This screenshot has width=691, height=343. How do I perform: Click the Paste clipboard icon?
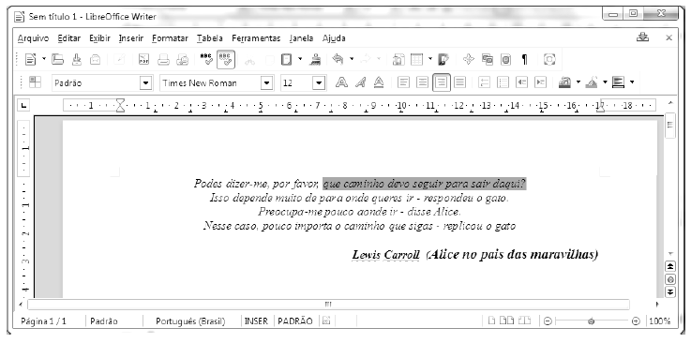coord(287,59)
